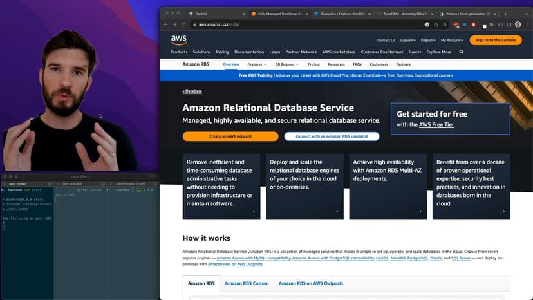Open the My Account dropdown
The width and height of the screenshot is (533, 300).
point(452,40)
